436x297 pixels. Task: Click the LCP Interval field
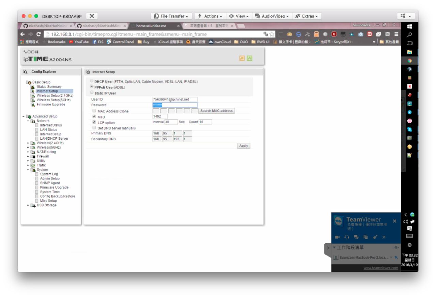(171, 122)
